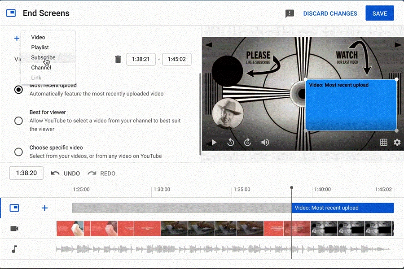
Task: Click the options panel scrollbar
Action: click(200, 114)
